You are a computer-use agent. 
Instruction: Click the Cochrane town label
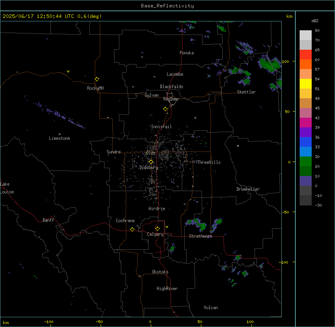[125, 221]
